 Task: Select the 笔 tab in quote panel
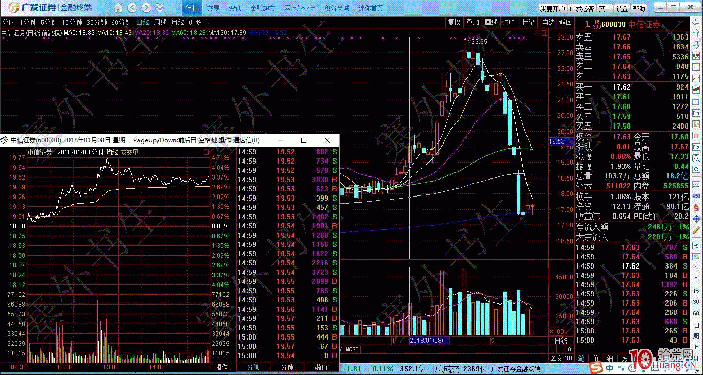point(581,358)
